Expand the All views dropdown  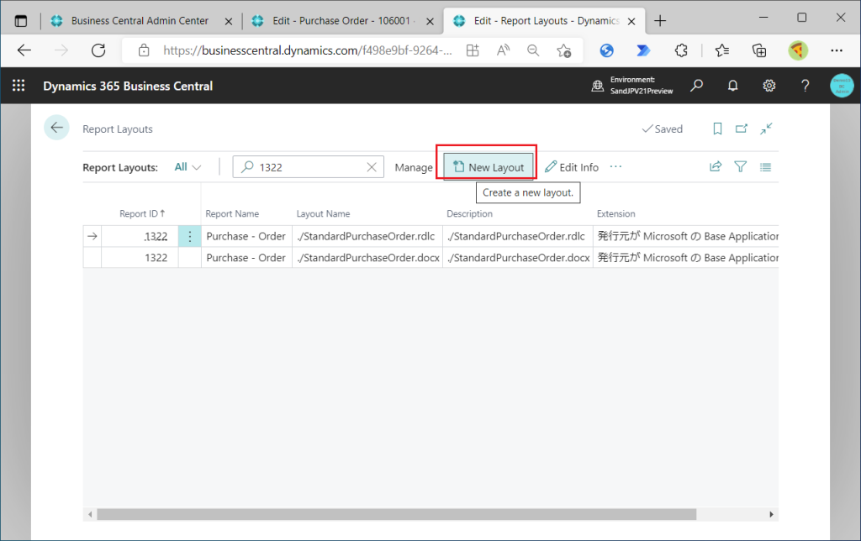[188, 167]
